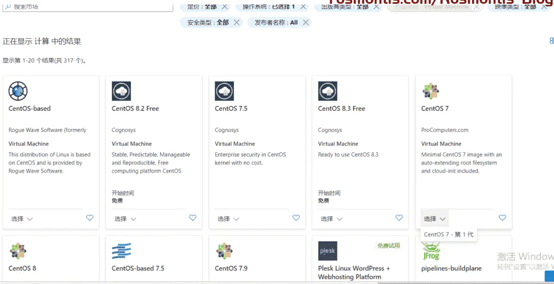
Task: Click the CentOS-based 7.5 striped logo
Action: (121, 251)
